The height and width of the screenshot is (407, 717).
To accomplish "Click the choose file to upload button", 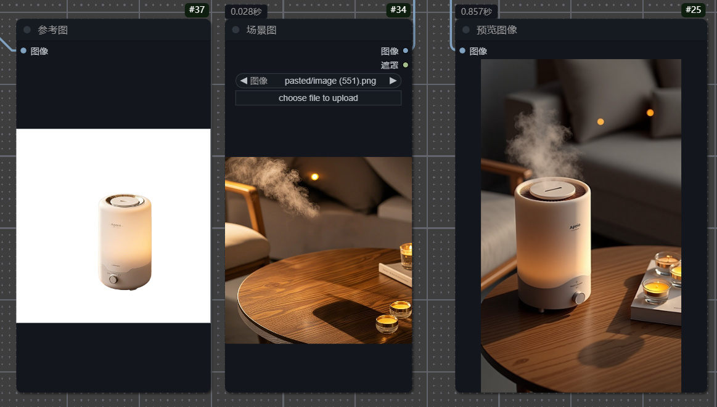I will click(x=318, y=97).
